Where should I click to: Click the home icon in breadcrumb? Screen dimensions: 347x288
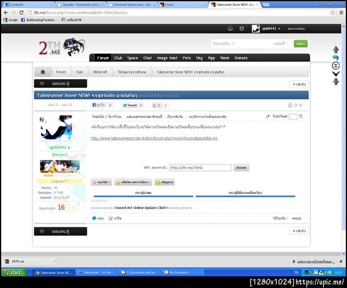pos(43,72)
